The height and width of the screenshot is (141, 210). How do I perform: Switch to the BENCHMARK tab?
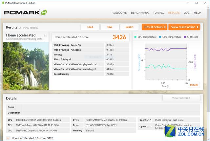(140, 13)
